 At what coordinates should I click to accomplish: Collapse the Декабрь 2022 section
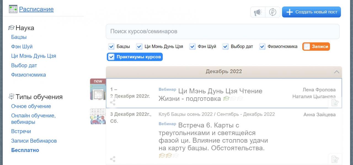pos(336,72)
